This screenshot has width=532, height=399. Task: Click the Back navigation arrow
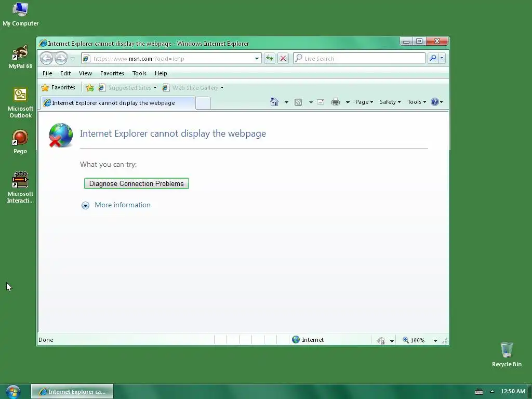(46, 58)
